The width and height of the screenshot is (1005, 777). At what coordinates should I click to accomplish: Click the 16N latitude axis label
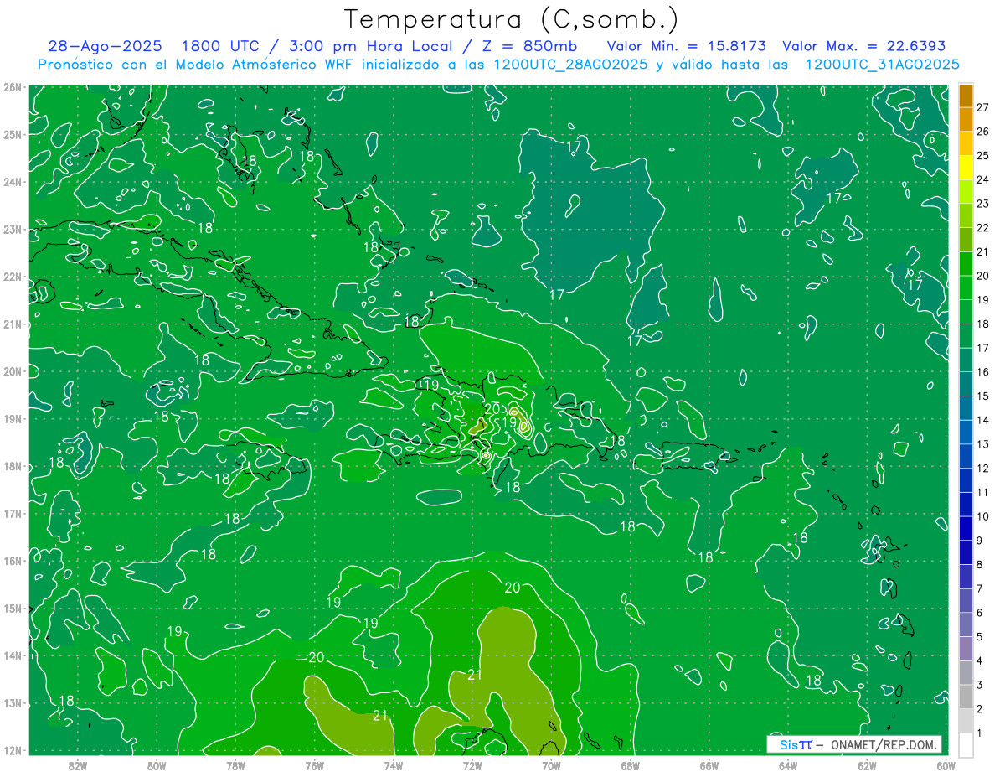click(12, 561)
